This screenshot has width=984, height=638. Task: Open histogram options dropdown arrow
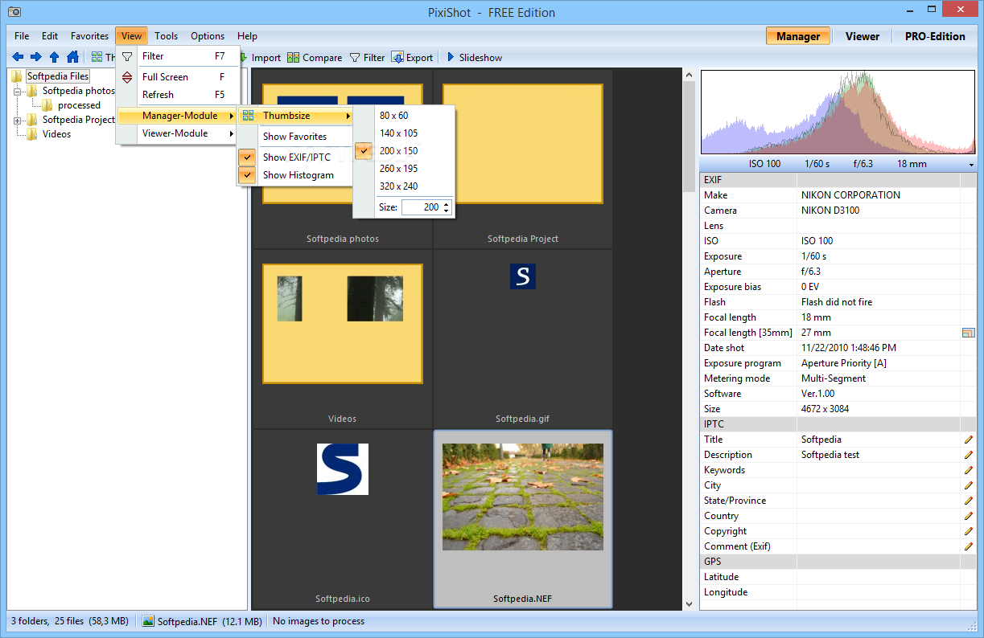(x=972, y=164)
